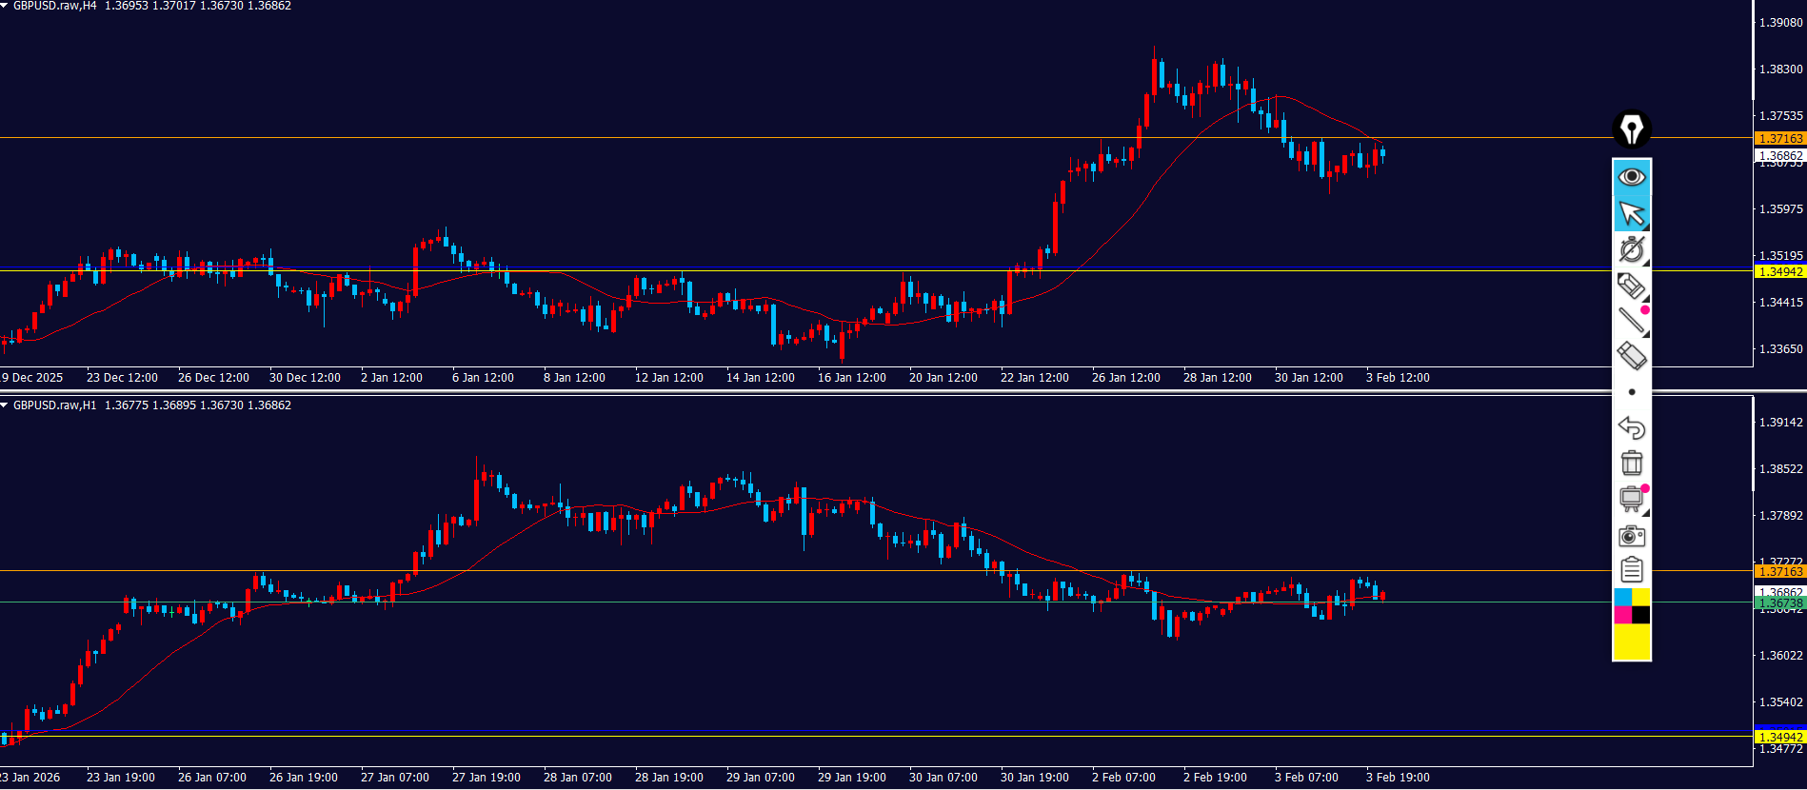Toggle the eye visibility icon
Image resolution: width=1807 pixels, height=790 pixels.
pyautogui.click(x=1631, y=177)
